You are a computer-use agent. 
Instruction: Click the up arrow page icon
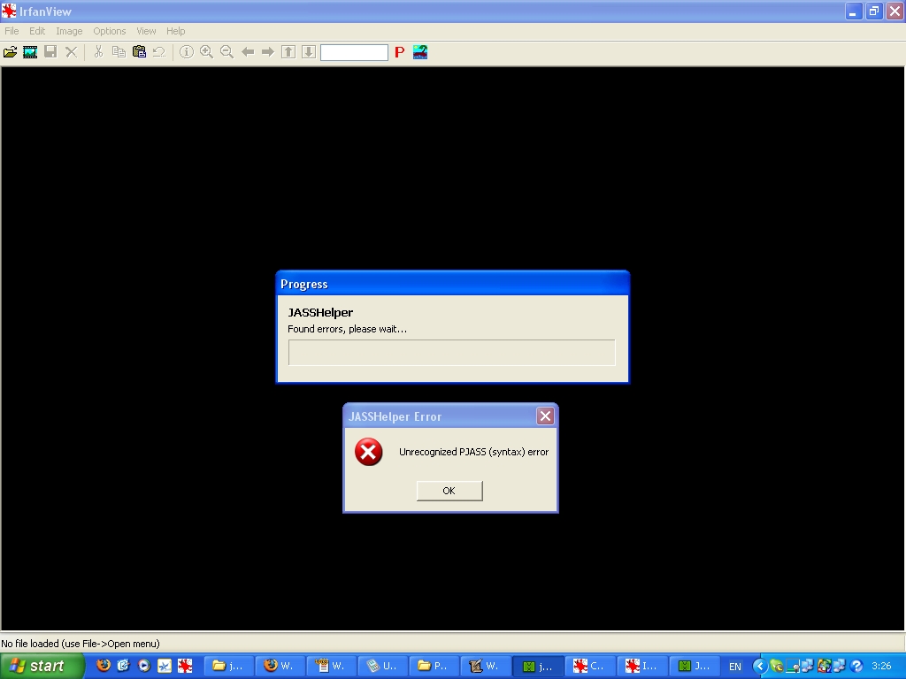(x=288, y=52)
